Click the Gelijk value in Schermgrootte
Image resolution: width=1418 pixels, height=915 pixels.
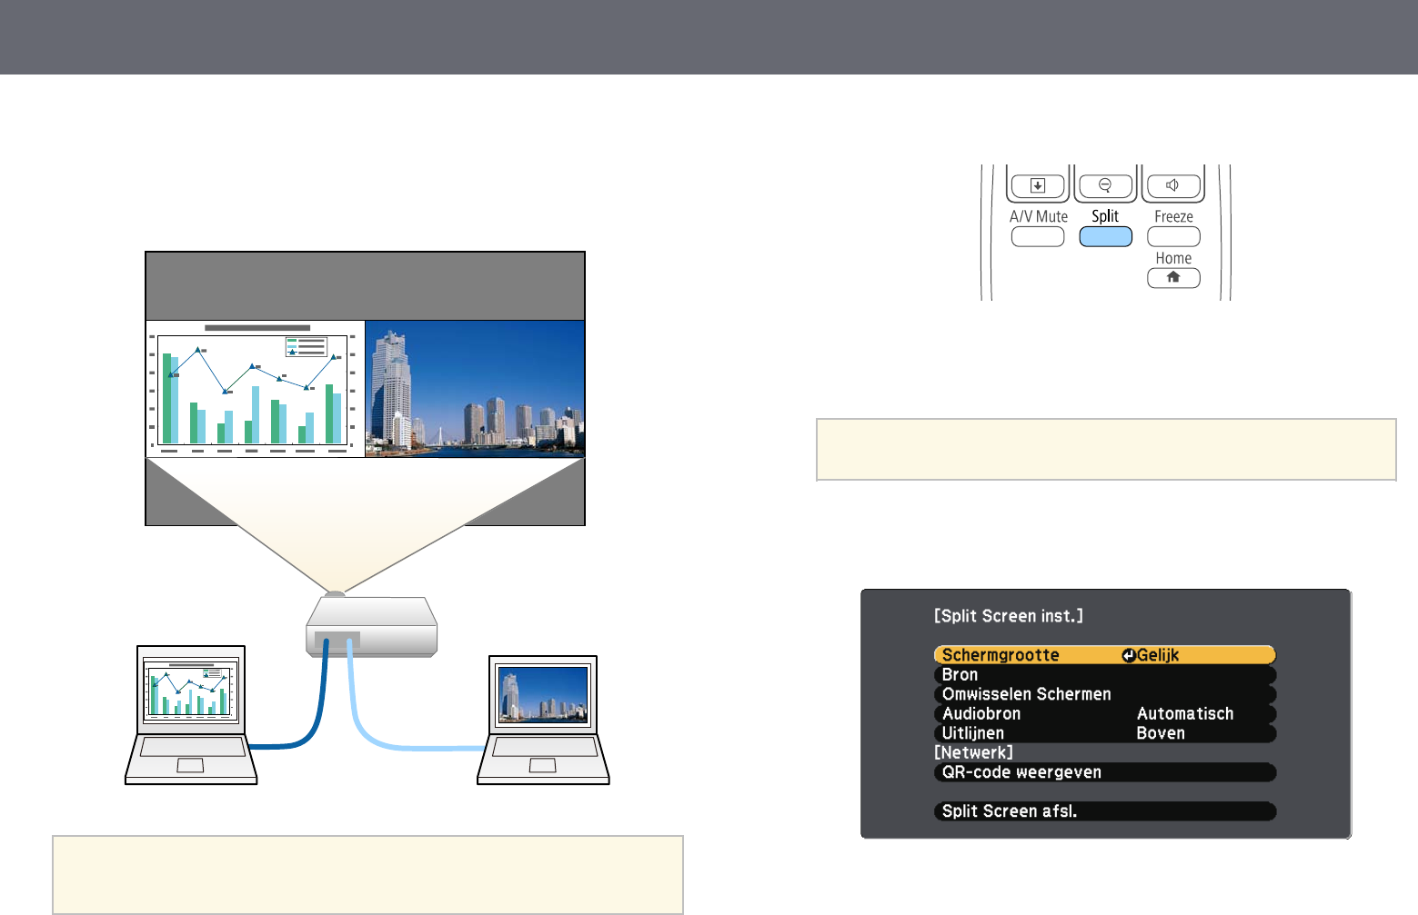[1158, 655]
